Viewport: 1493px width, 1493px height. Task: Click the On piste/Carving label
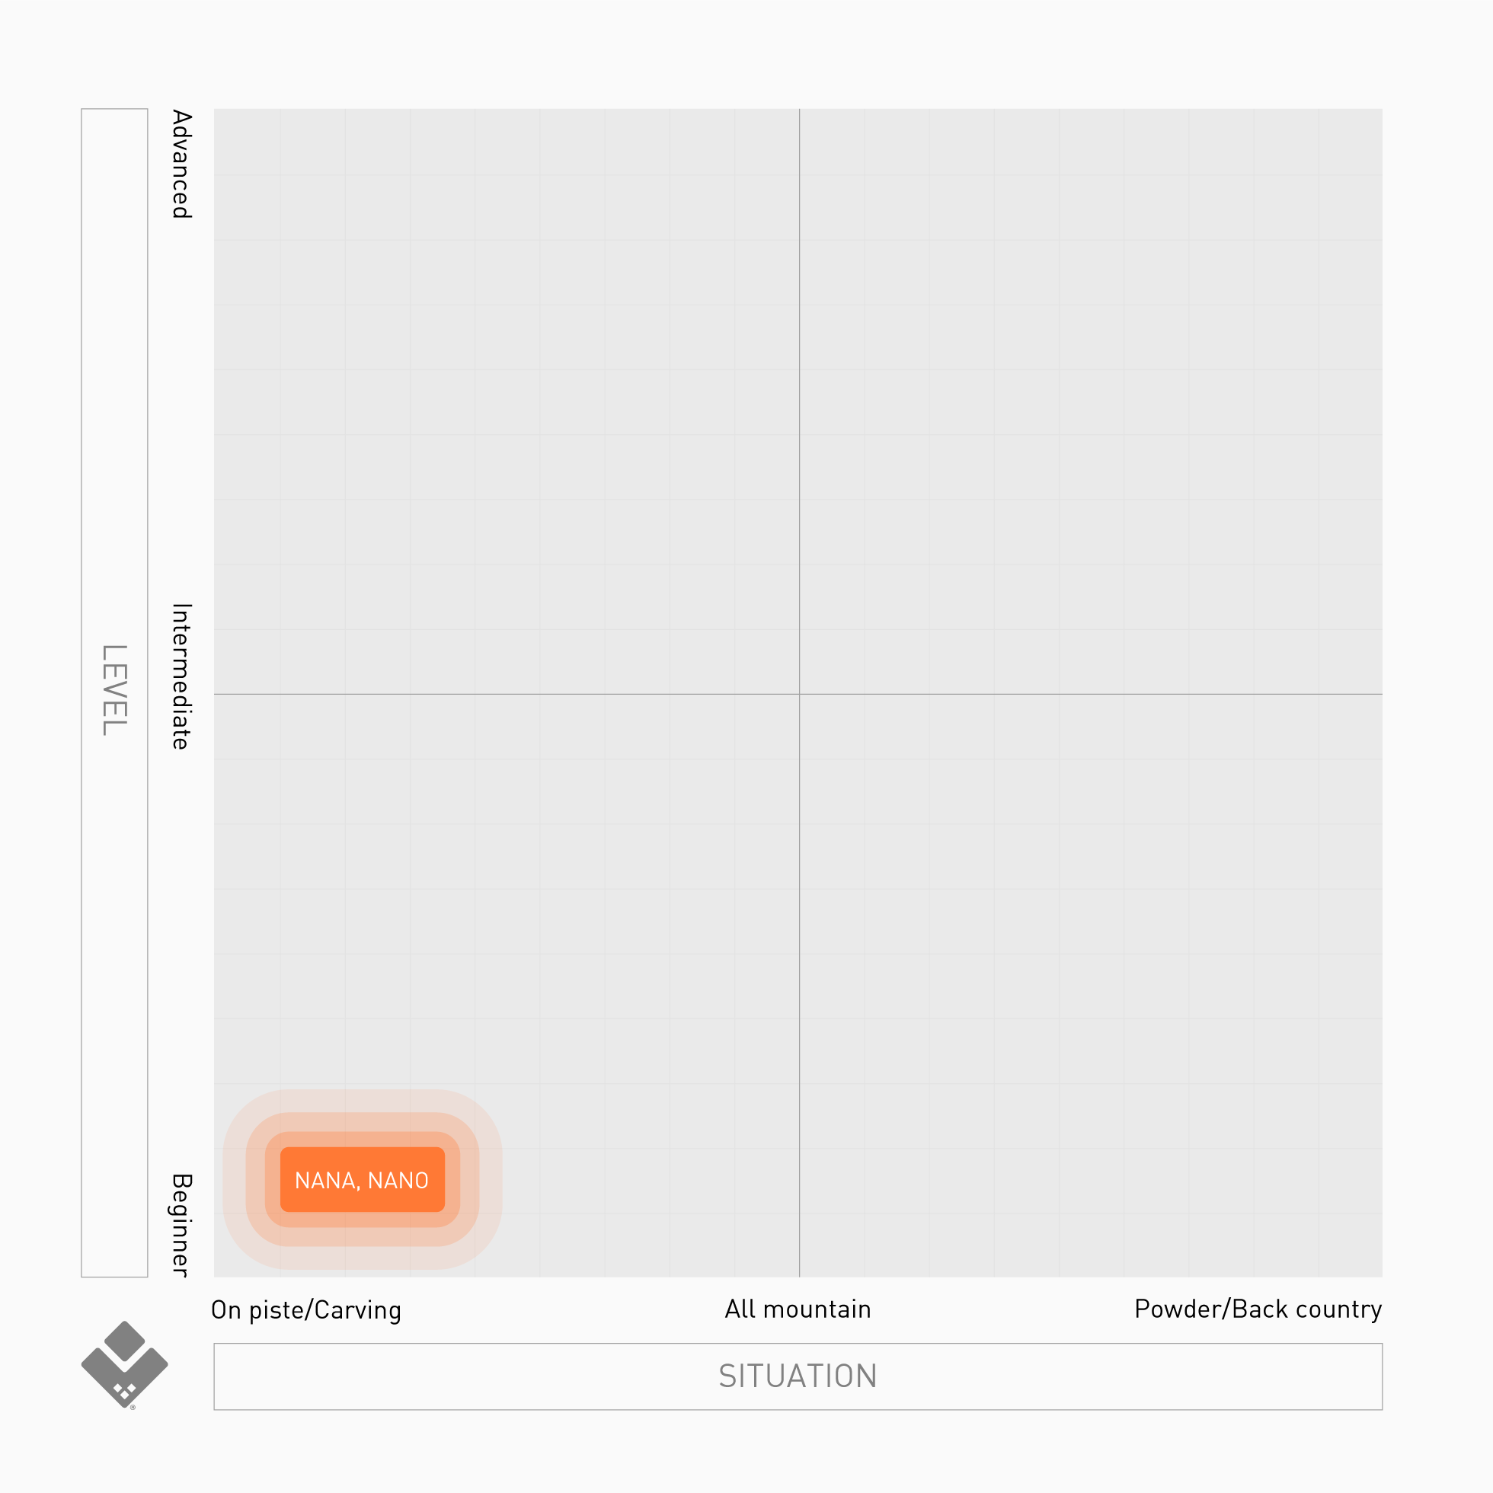[x=306, y=1310]
